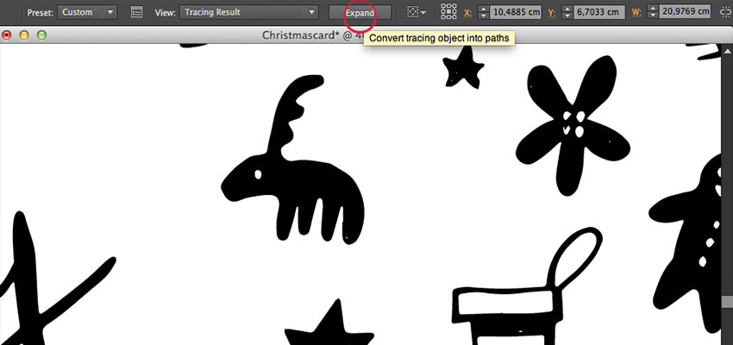Click the yellow minimize window button
Viewport: 733px width, 345px height.
point(24,35)
